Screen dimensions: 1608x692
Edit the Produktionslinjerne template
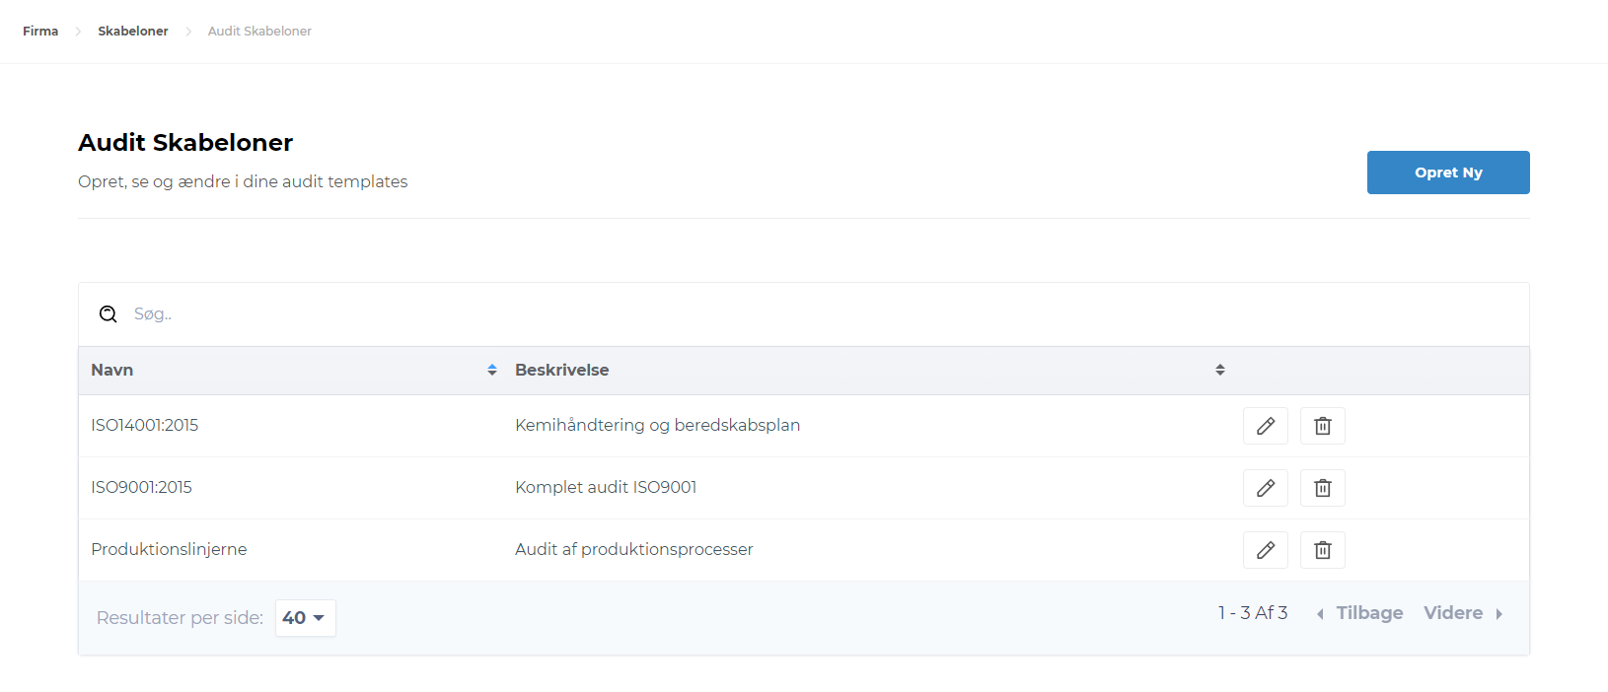coord(1266,550)
